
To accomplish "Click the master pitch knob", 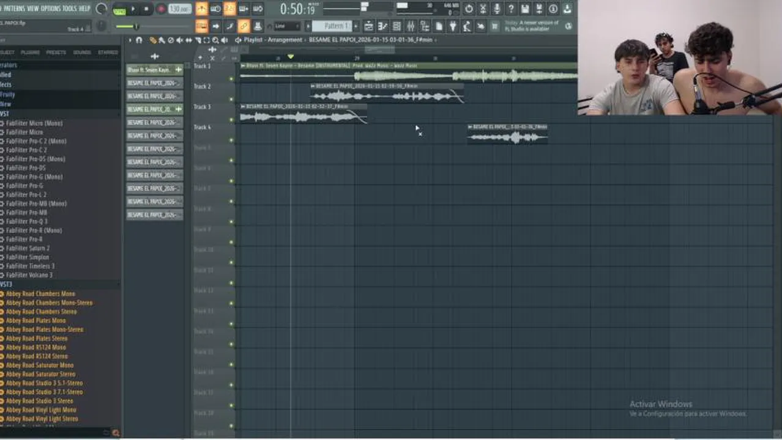I will (x=102, y=26).
